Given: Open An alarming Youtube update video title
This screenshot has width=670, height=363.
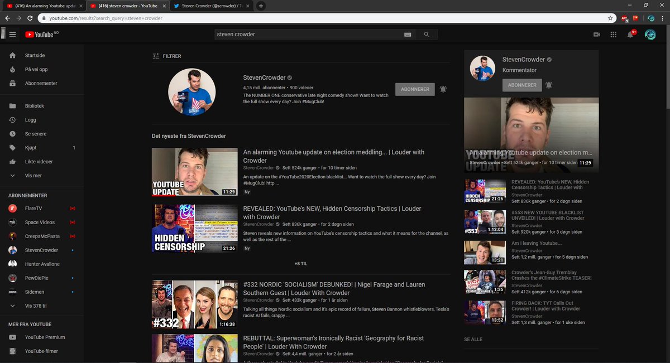Looking at the screenshot, I should pyautogui.click(x=333, y=156).
